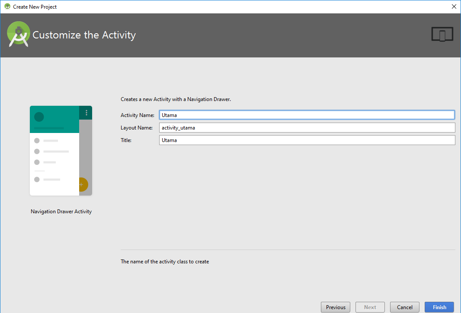
Task: Click the 'Layout Name:' label
Action: [x=136, y=128]
